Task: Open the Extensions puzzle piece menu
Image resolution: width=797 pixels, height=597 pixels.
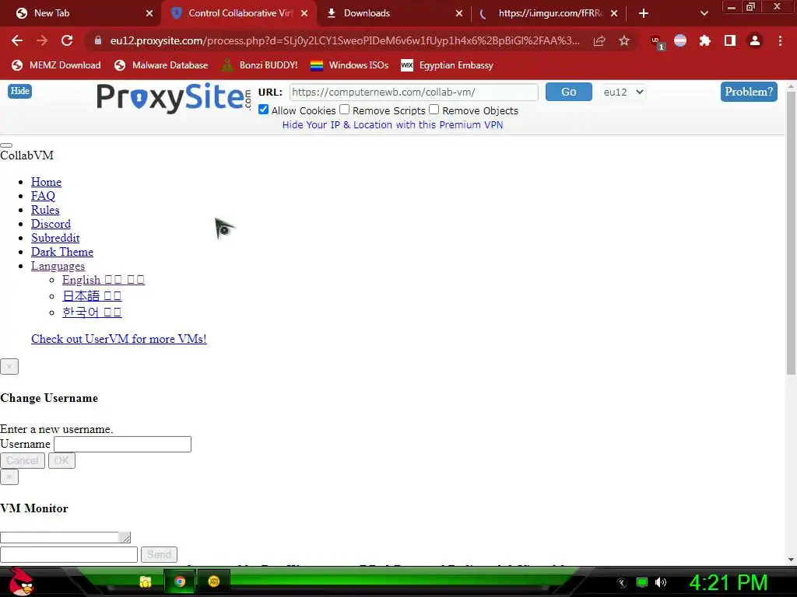Action: [x=705, y=40]
